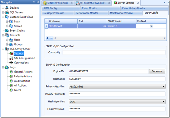Screen dimensions: 170x118
Task: Close the Navigator panel
Action: click(38, 2)
